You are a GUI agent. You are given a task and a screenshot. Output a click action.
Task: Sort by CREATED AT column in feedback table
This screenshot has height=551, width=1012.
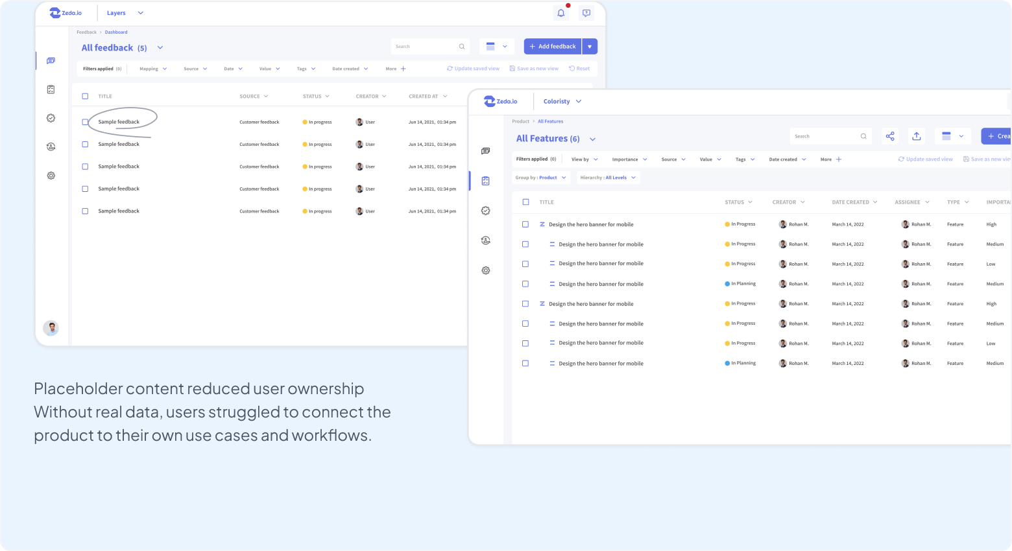click(x=428, y=97)
